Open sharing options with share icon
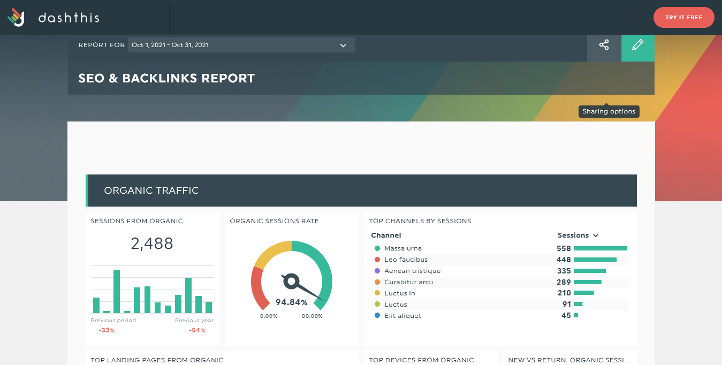The height and width of the screenshot is (365, 722). [x=604, y=45]
